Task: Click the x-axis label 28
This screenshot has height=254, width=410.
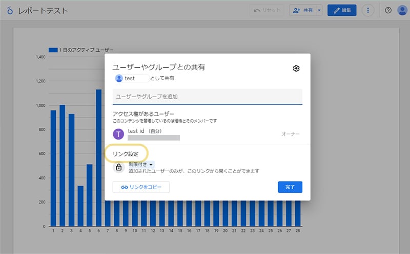Action: (x=298, y=231)
